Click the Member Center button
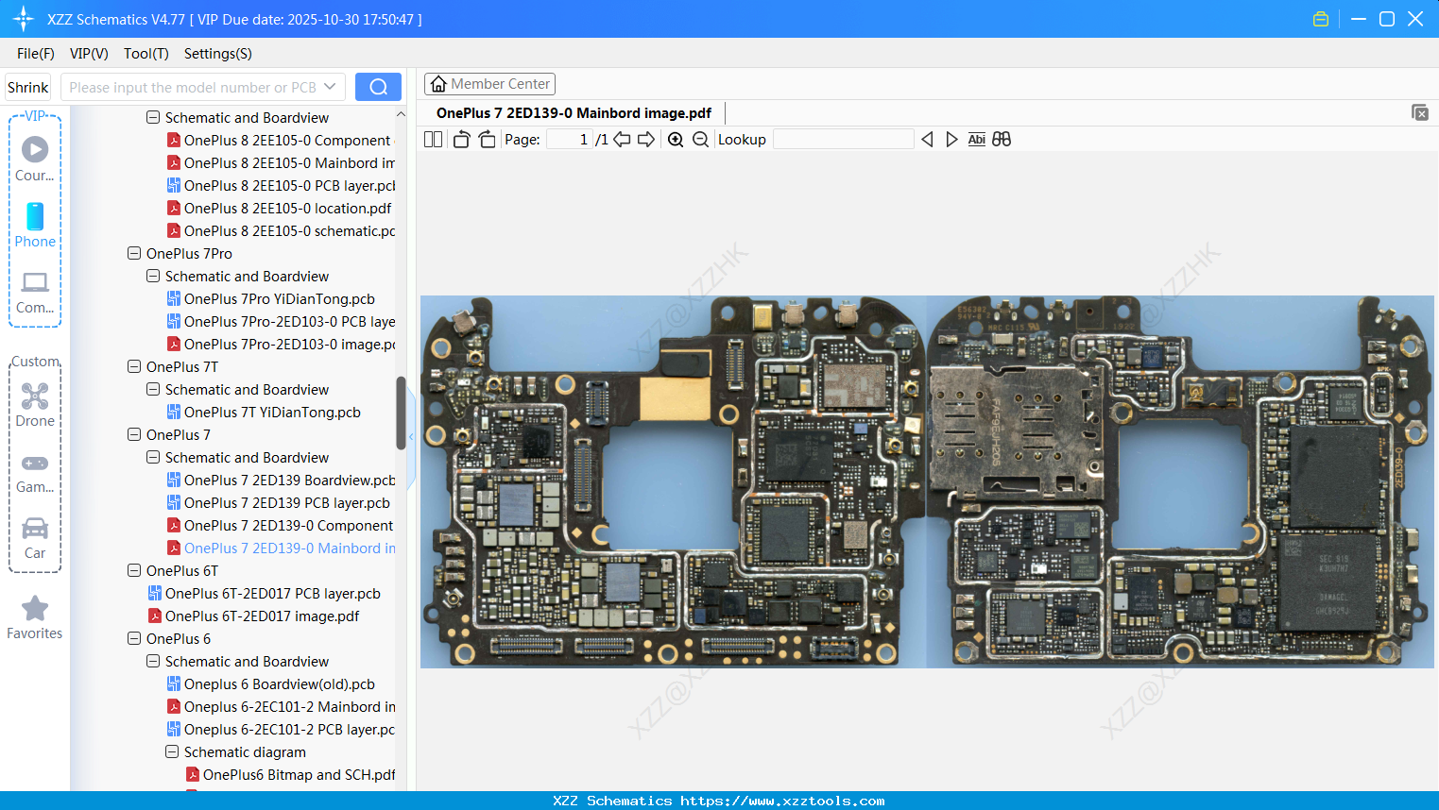1439x810 pixels. click(489, 83)
